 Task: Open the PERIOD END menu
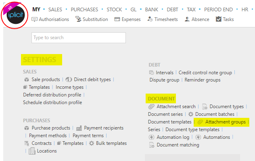218,10
